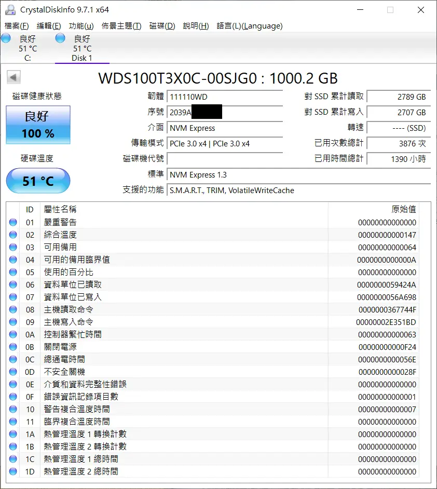Click status icon for attribute 0E 介質和資料完整性錯誤
The image size is (437, 489).
pos(13,384)
